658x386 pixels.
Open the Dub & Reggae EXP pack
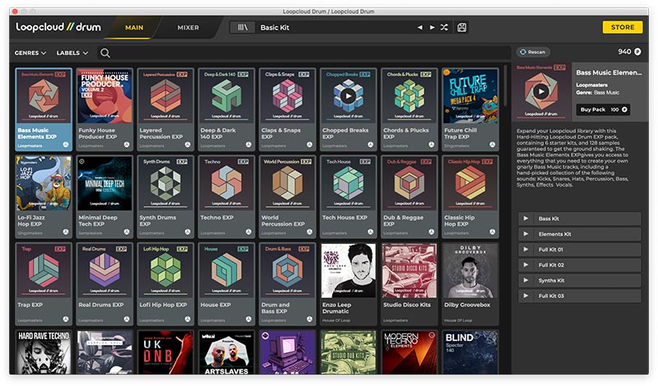[x=410, y=196]
